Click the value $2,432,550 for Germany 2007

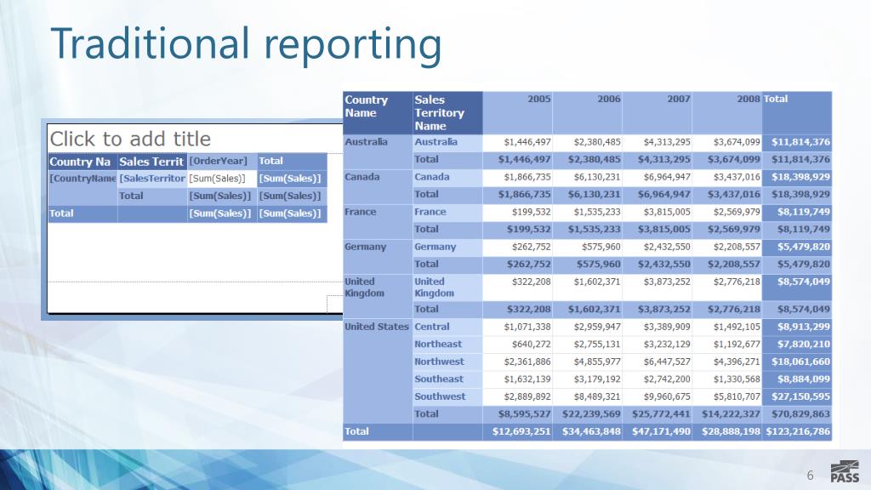(x=658, y=248)
